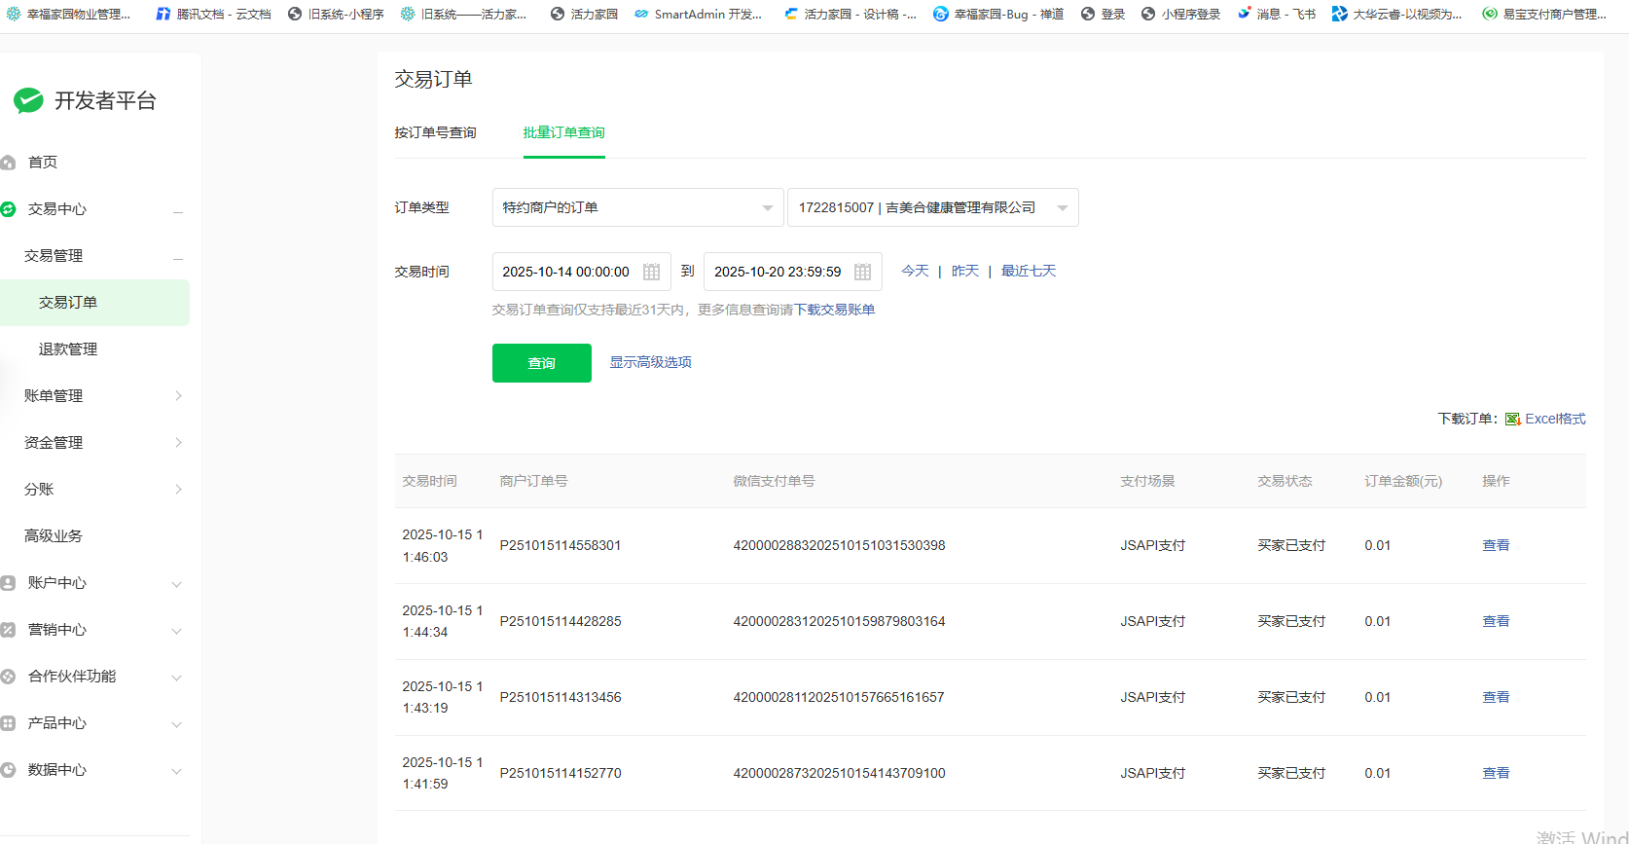This screenshot has height=844, width=1629.
Task: Focus end time field 2025-10-20 23:59:59
Action: tap(793, 272)
